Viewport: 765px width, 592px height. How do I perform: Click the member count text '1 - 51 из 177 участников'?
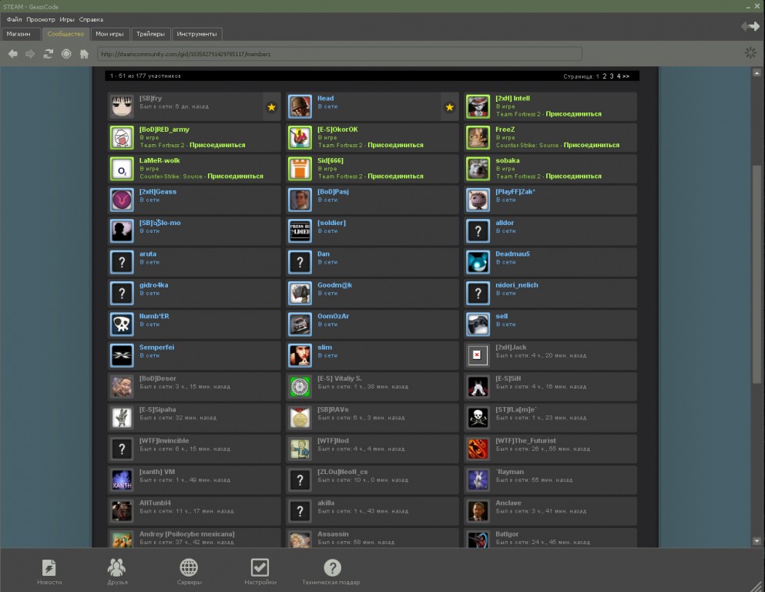(x=146, y=76)
